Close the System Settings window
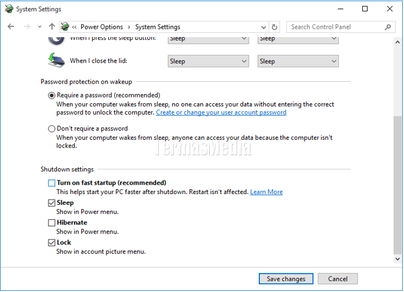The height and width of the screenshot is (292, 404). 390,9
